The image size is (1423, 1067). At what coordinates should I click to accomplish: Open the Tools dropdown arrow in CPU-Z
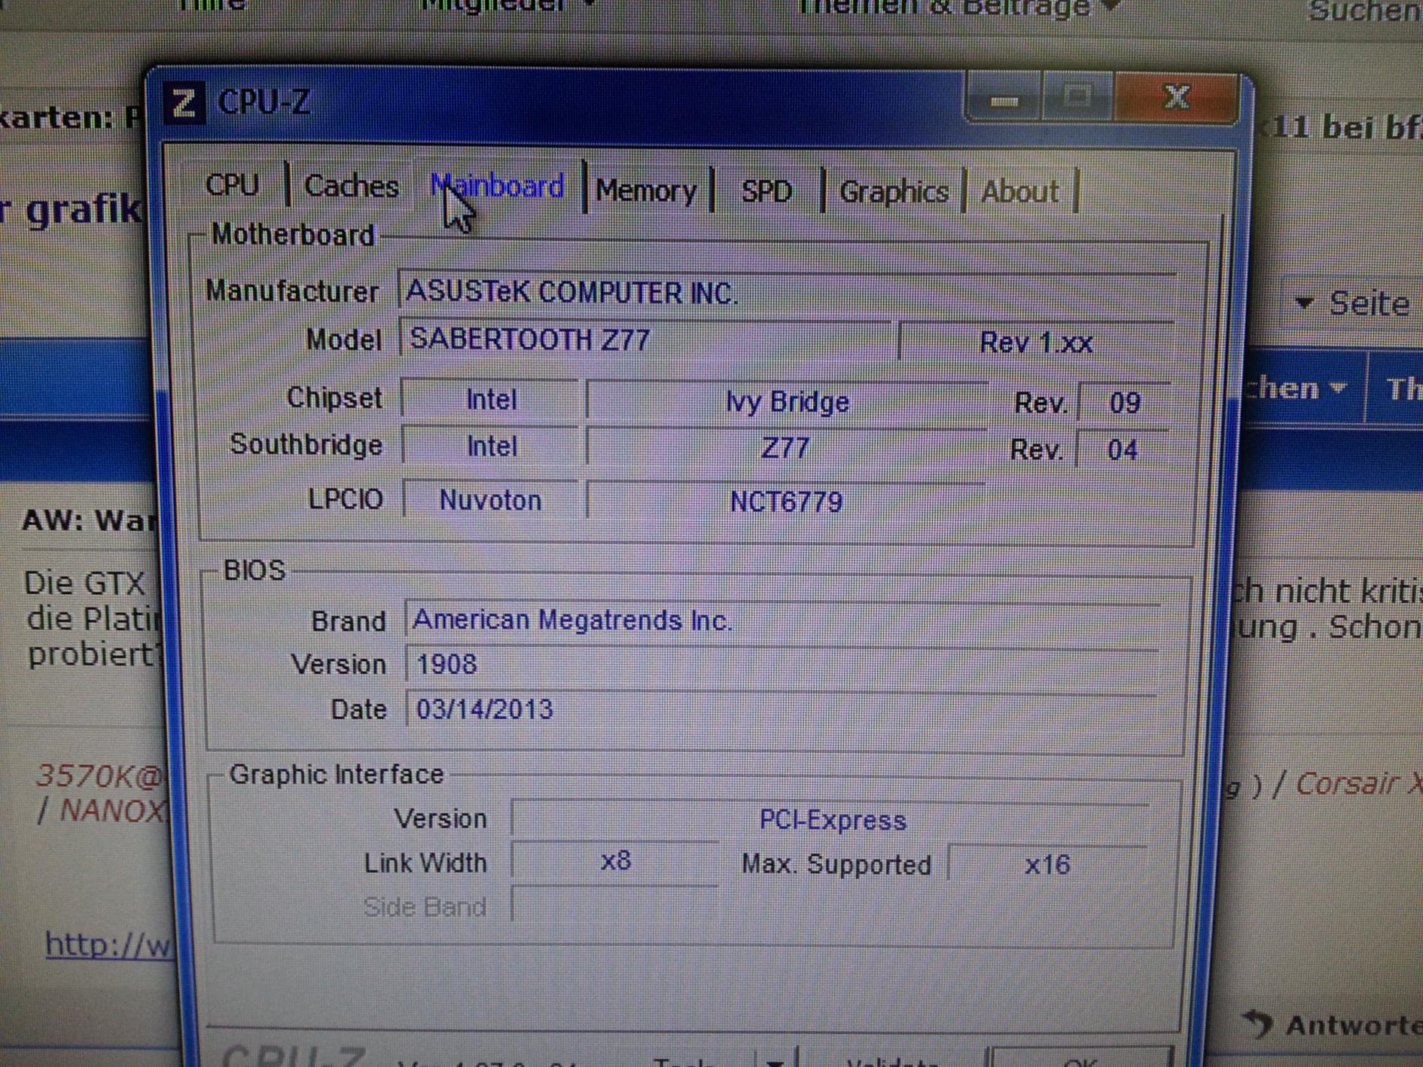pyautogui.click(x=775, y=1059)
